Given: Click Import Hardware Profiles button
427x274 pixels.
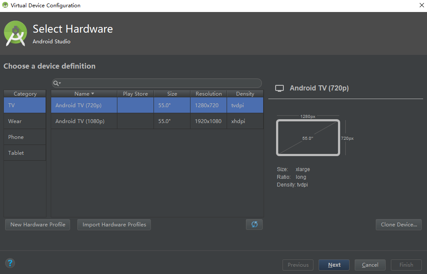Looking at the screenshot, I should tap(114, 225).
